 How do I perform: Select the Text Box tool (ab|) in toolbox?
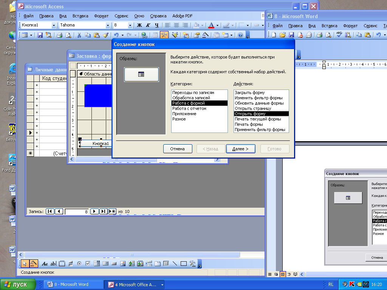[53, 264]
